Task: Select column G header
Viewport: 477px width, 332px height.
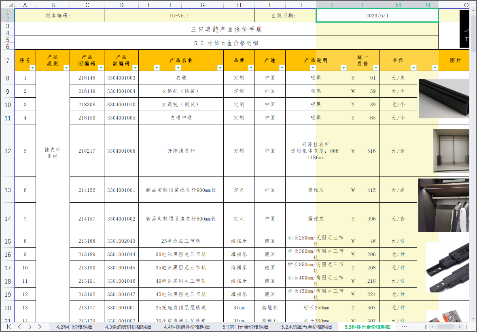Action: 203,5
